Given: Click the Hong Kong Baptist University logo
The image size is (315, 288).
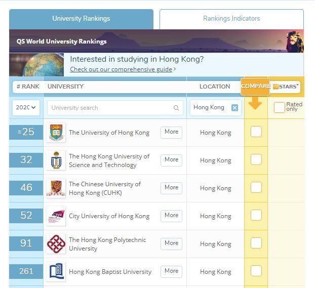Looking at the screenshot, I should (56, 271).
